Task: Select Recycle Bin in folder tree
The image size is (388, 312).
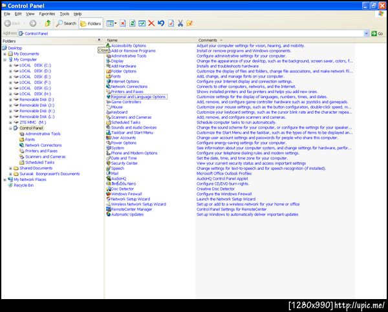Action: tap(23, 185)
